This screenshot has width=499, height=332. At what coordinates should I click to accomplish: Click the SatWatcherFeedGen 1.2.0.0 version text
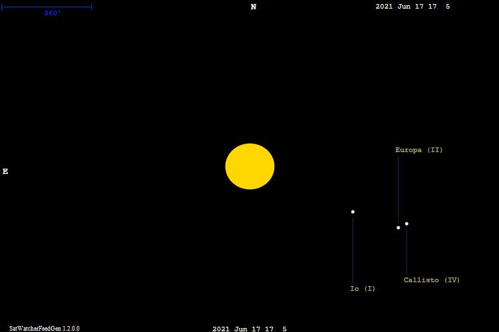coord(44,329)
